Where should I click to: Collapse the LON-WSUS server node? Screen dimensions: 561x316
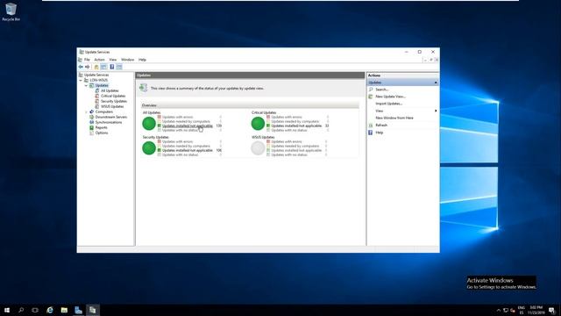(81, 80)
